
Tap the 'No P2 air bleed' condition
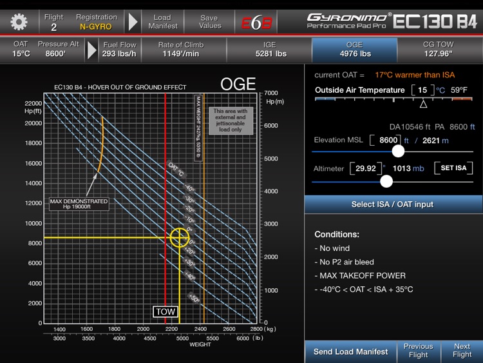[344, 262]
